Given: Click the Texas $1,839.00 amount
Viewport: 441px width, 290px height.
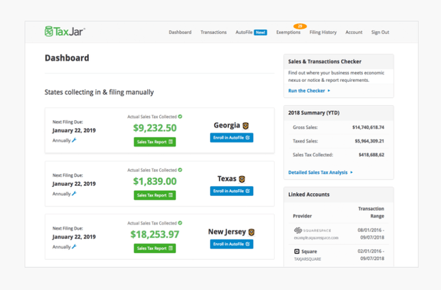Looking at the screenshot, I should (155, 181).
